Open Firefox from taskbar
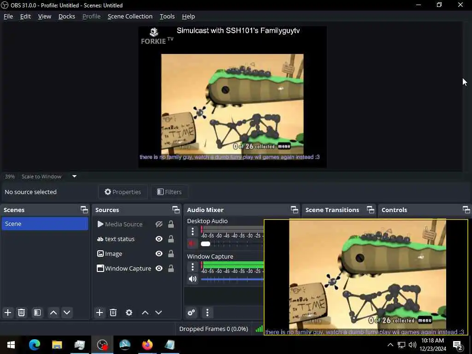The image size is (472, 354). click(x=147, y=345)
